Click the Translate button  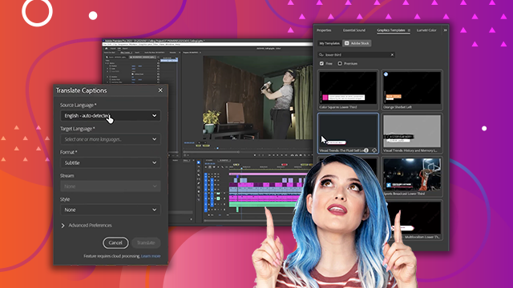click(x=146, y=242)
